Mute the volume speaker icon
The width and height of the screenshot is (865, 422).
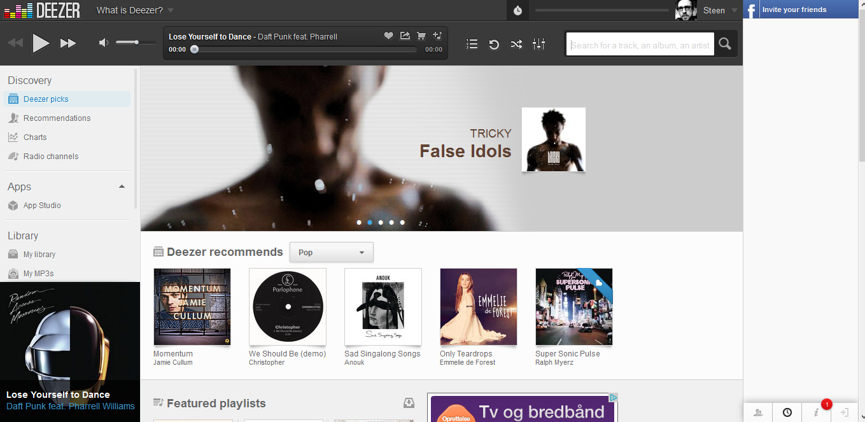(104, 43)
